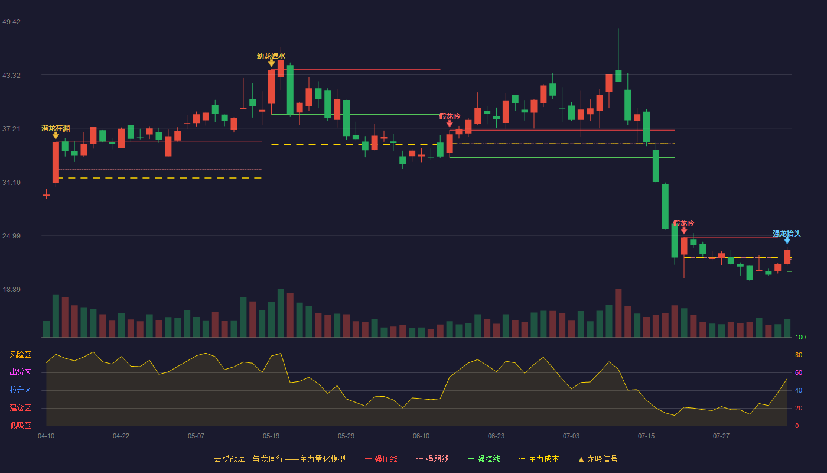
Task: Toggle the 强撑线 legend series
Action: tap(484, 459)
